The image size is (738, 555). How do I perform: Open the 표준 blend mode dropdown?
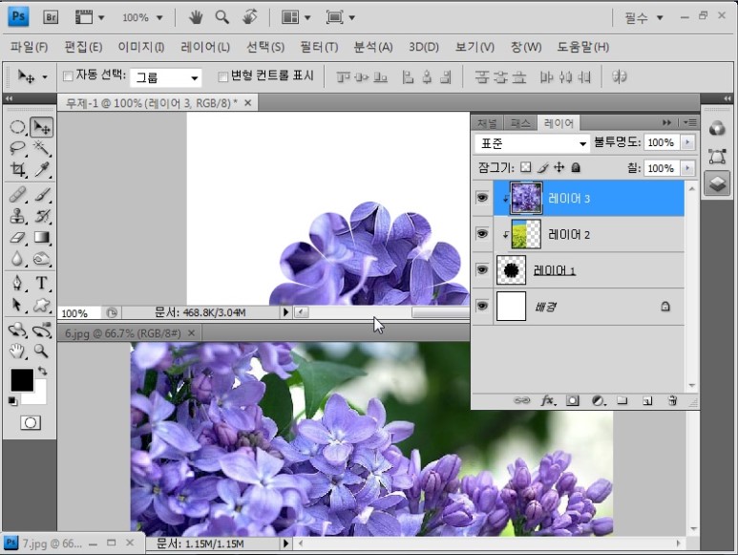click(533, 143)
